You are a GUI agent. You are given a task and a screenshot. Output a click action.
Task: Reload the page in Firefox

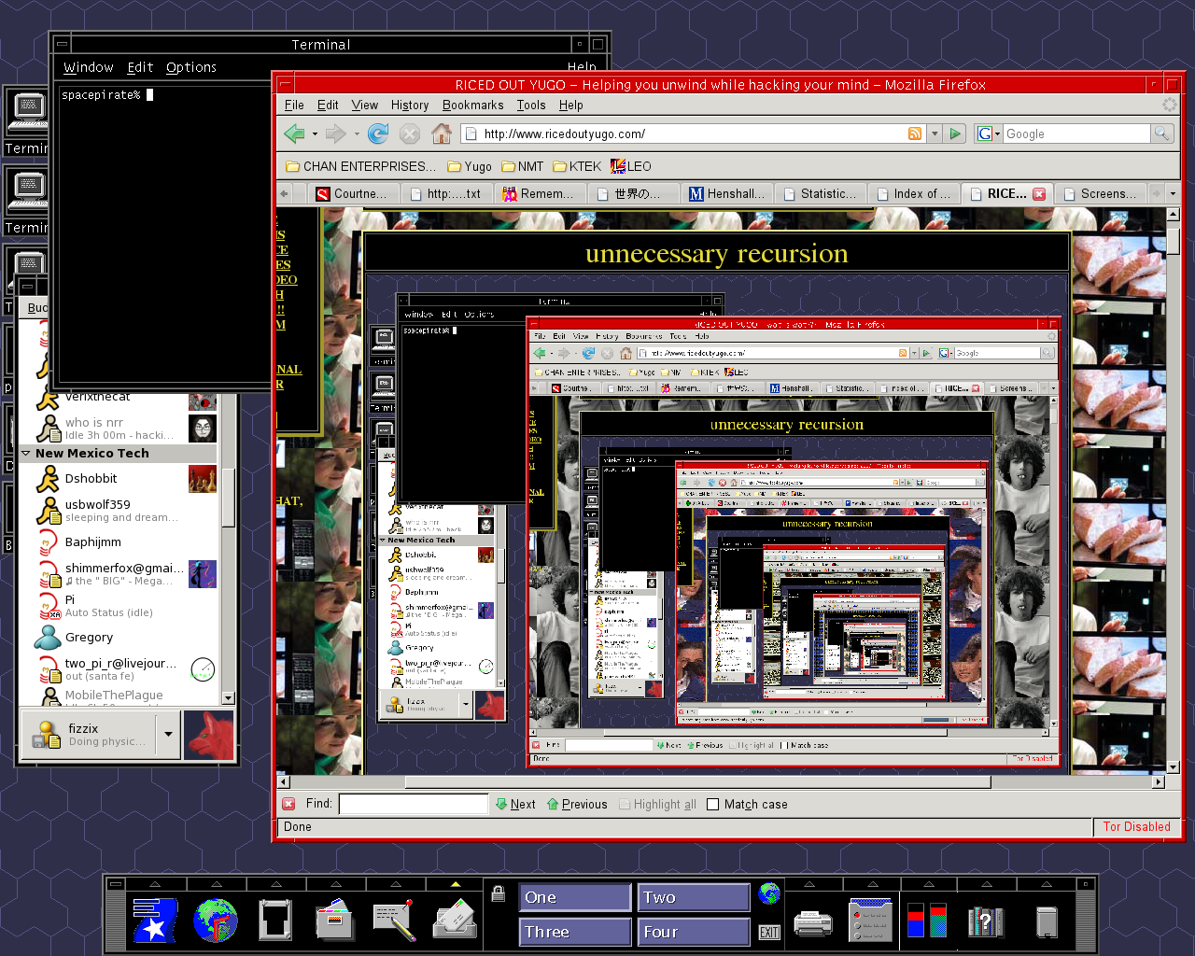377,134
